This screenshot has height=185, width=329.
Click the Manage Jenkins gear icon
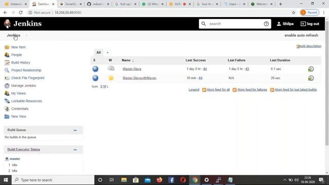(7, 86)
